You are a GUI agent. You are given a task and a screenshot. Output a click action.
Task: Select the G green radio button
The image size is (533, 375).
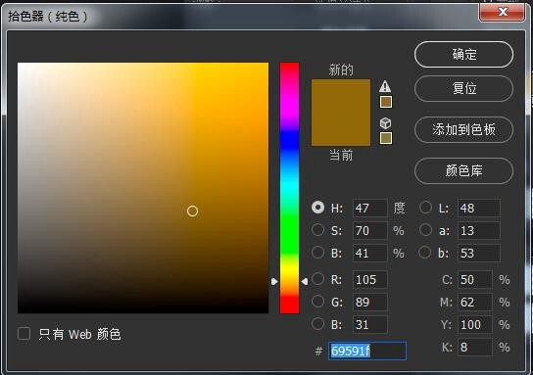point(317,302)
